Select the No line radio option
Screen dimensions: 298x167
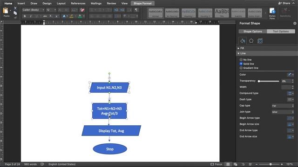point(241,60)
